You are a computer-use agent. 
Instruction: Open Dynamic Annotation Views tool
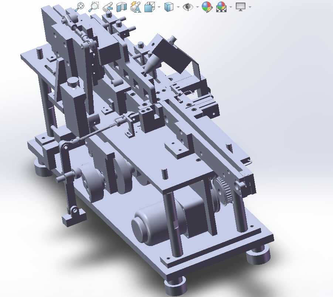[136, 7]
